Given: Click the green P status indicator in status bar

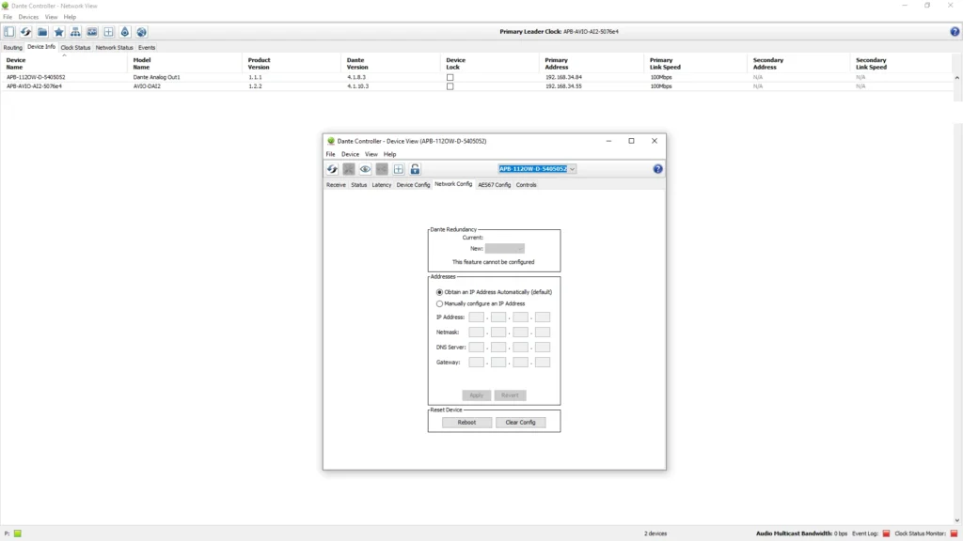Looking at the screenshot, I should pyautogui.click(x=18, y=533).
